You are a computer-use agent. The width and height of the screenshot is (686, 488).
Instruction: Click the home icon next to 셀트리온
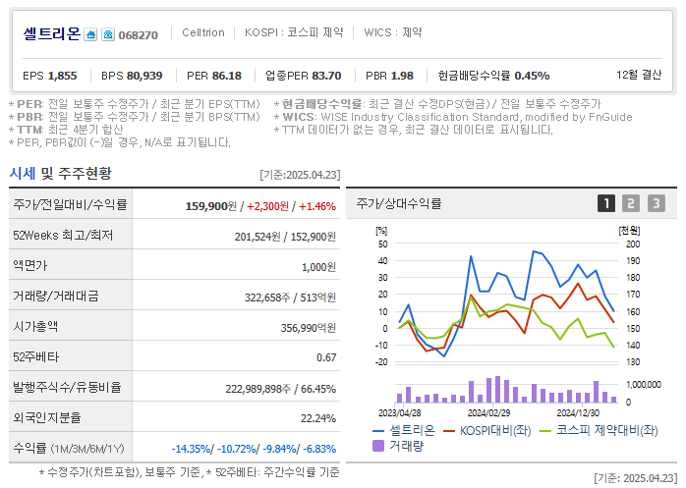tap(90, 34)
